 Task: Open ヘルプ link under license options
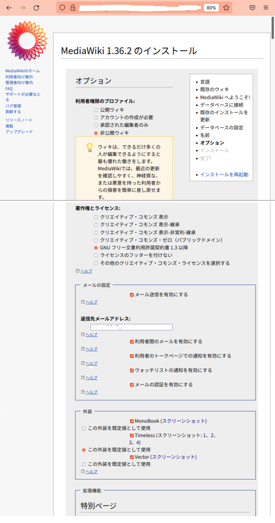(x=86, y=271)
